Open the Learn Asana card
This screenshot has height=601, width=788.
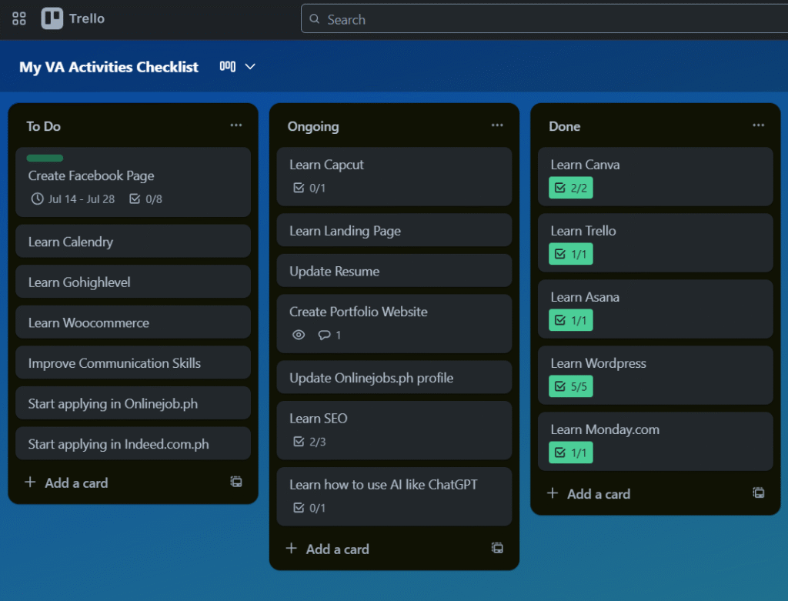tap(656, 309)
